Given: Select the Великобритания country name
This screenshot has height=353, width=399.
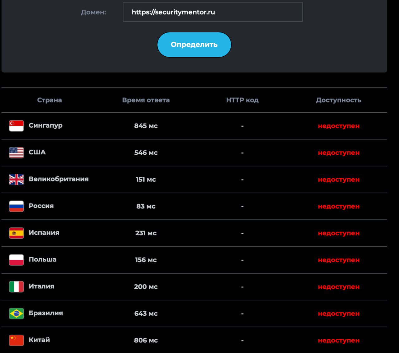Looking at the screenshot, I should point(59,179).
